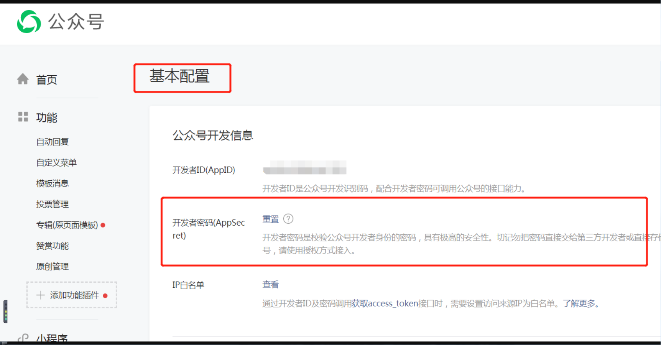Click the grid icon next to 功能
Viewport: 661px width, 345px height.
23,117
